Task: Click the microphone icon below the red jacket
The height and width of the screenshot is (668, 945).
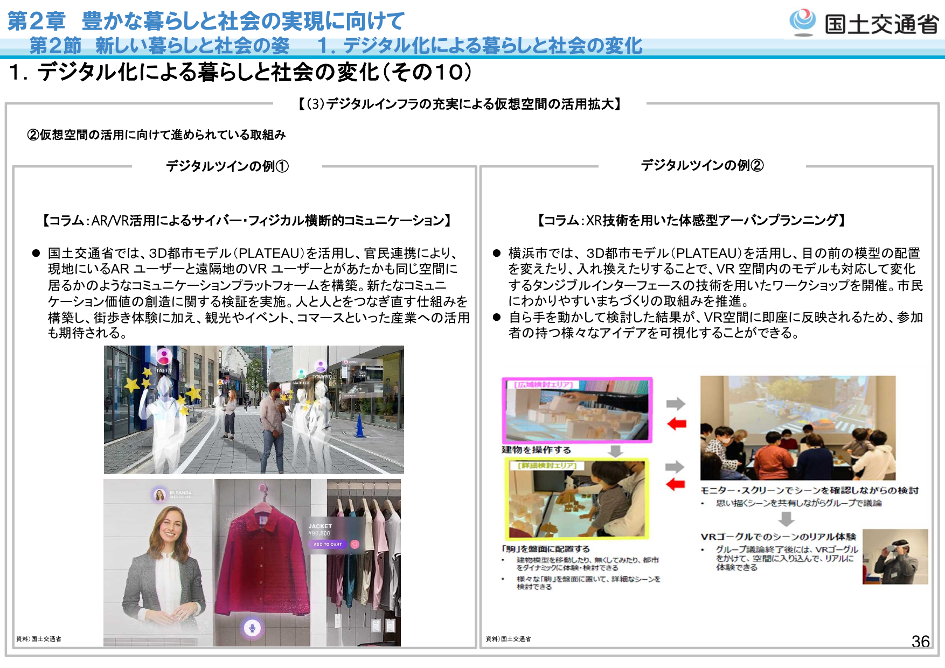Action: [252, 628]
